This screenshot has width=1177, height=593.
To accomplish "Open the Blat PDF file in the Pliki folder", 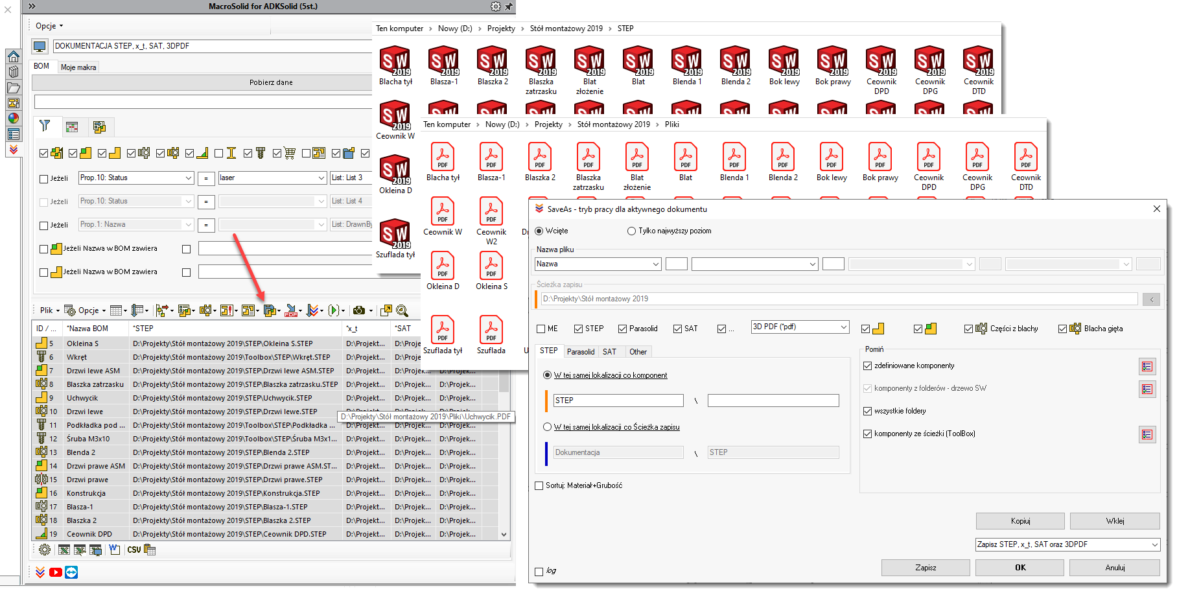I will (686, 161).
